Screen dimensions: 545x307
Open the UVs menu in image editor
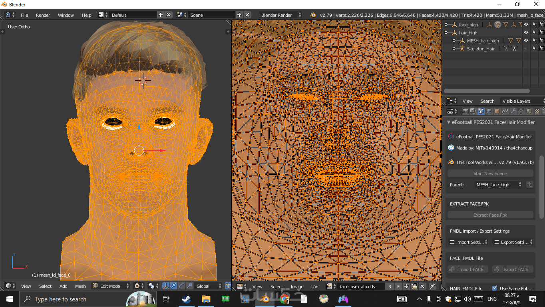click(x=315, y=287)
